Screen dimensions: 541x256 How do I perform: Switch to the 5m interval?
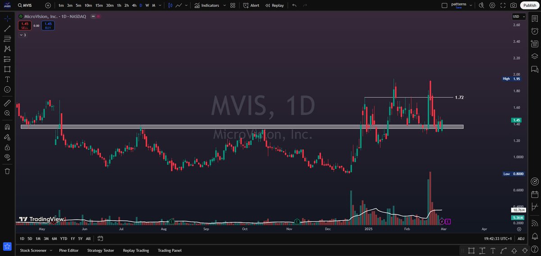[x=78, y=5]
